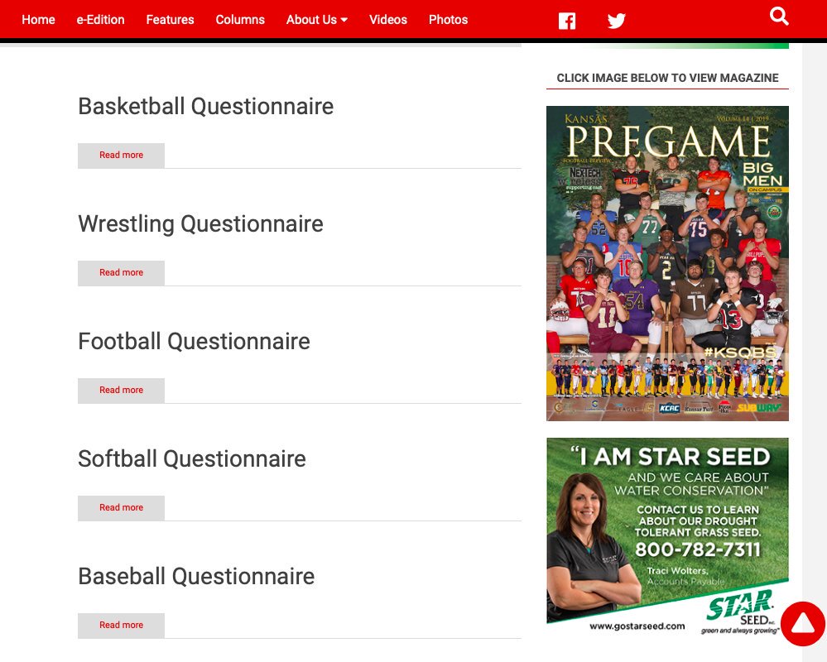Image resolution: width=827 pixels, height=662 pixels.
Task: Open the site's Facebook page icon
Action: [x=566, y=20]
